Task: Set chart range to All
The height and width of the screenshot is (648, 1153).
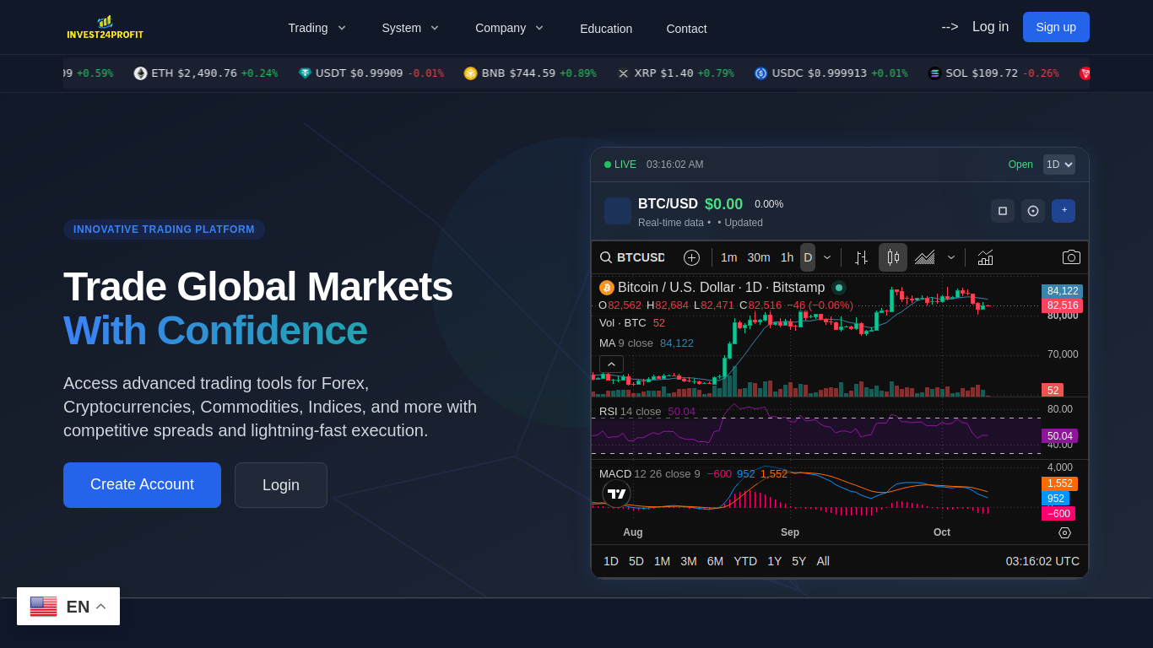Action: click(x=823, y=561)
